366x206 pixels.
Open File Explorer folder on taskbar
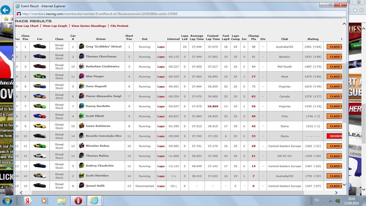(61, 201)
